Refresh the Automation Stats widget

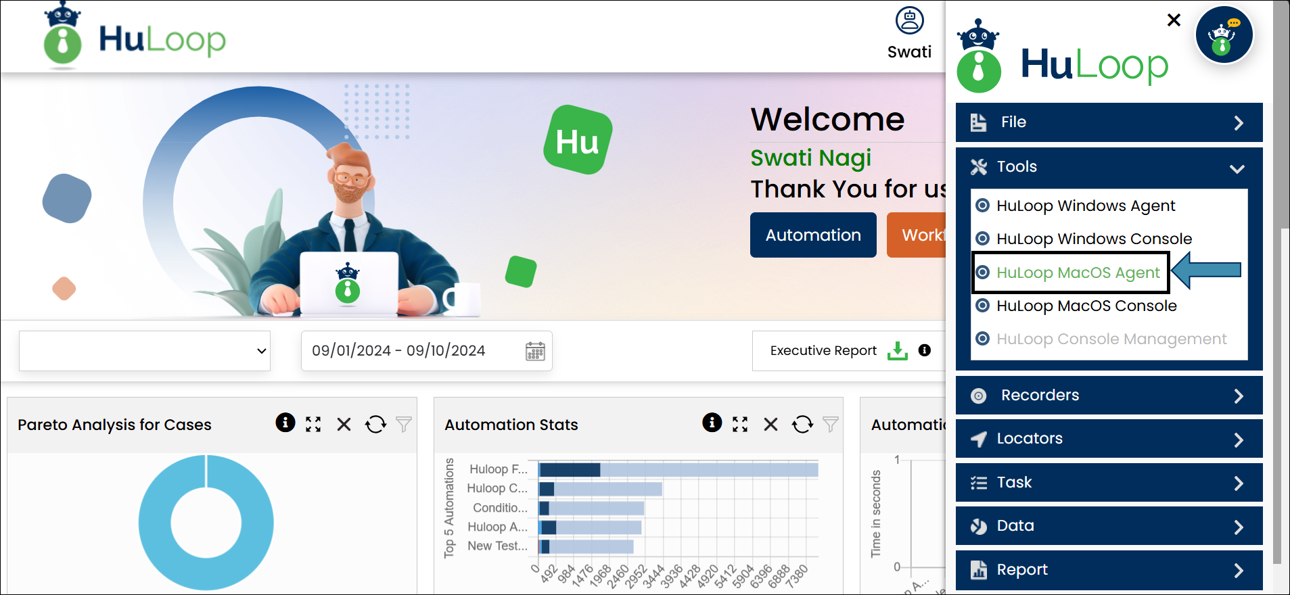pos(802,424)
